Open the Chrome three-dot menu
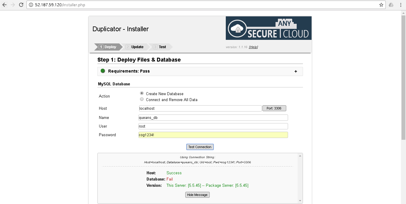 pyautogui.click(x=401, y=5)
